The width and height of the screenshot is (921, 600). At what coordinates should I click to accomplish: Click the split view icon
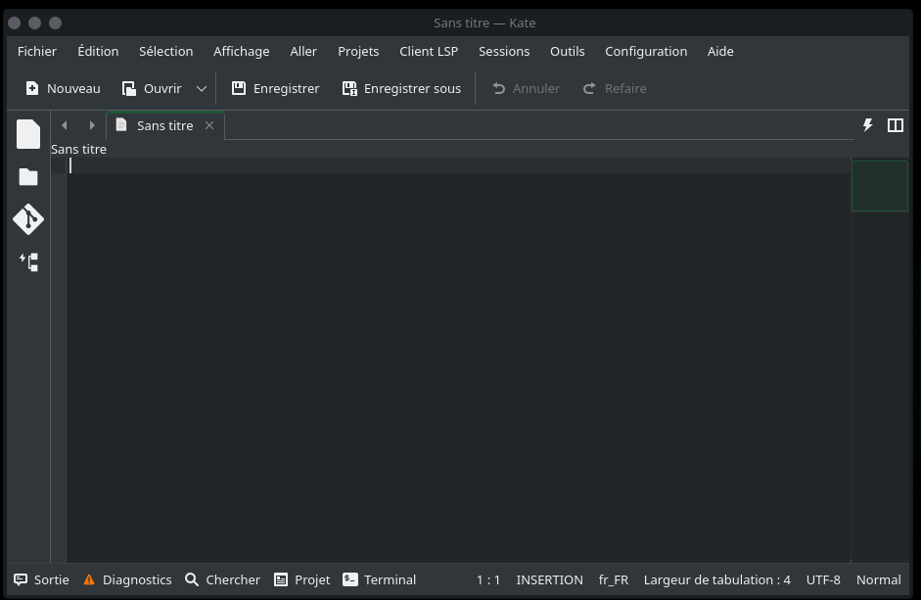click(x=895, y=125)
